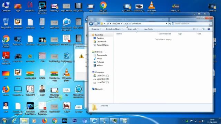Open the address bar previous locations dropdown
221x124 pixels.
point(166,24)
